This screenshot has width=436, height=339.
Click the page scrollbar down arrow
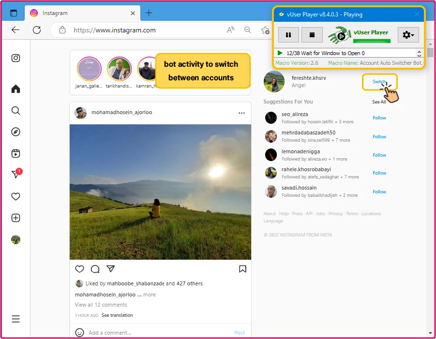(x=430, y=333)
